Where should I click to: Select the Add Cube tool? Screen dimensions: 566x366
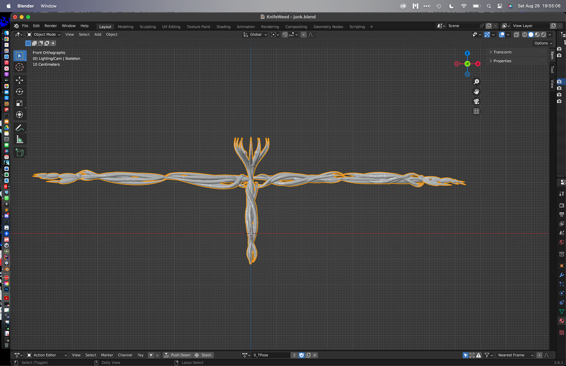tap(19, 152)
